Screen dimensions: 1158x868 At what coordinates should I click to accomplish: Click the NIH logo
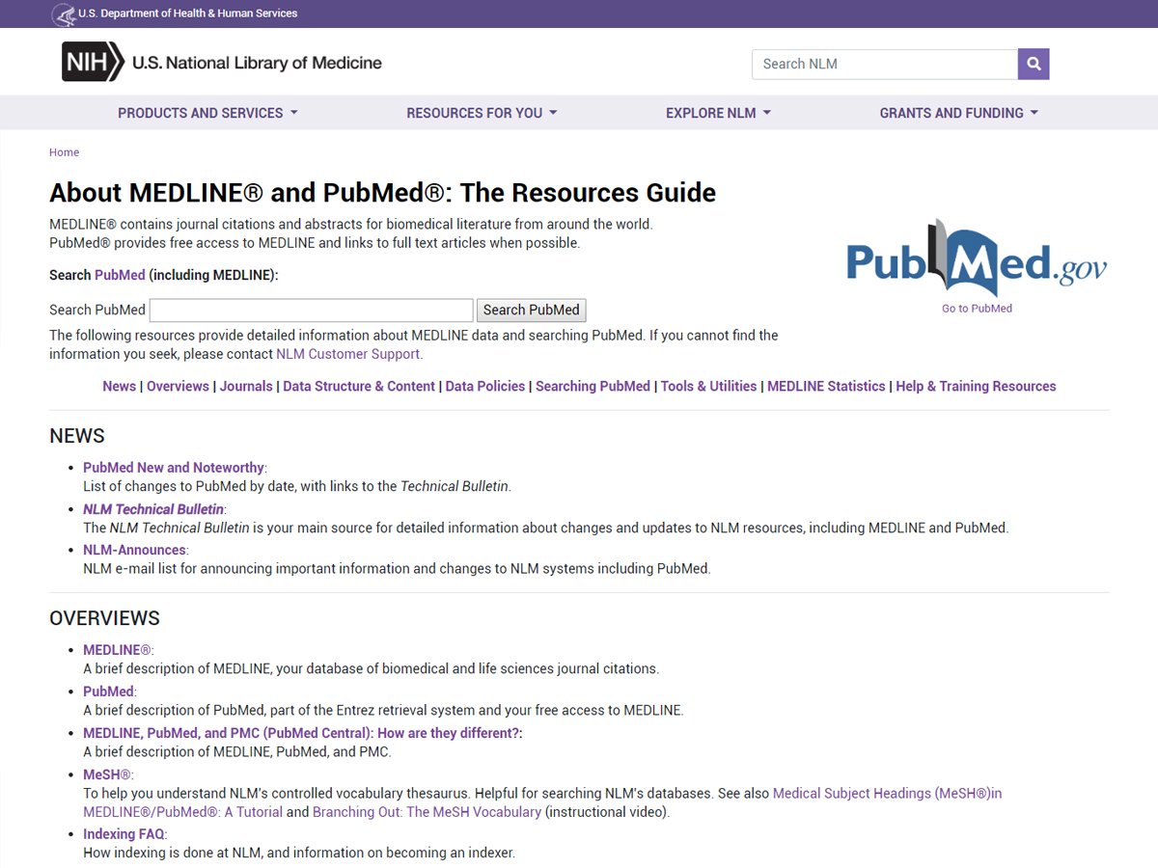click(x=92, y=62)
